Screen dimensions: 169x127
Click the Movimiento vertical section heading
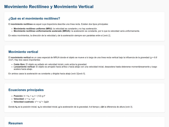[23, 52]
